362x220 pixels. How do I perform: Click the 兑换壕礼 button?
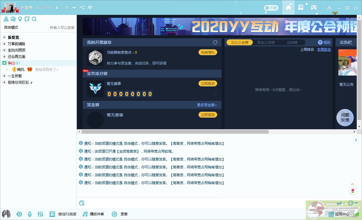tap(208, 53)
